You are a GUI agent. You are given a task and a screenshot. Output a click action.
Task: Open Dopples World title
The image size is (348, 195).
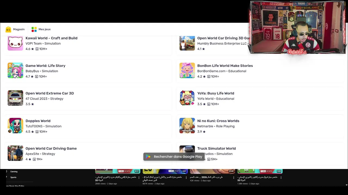pos(38,121)
